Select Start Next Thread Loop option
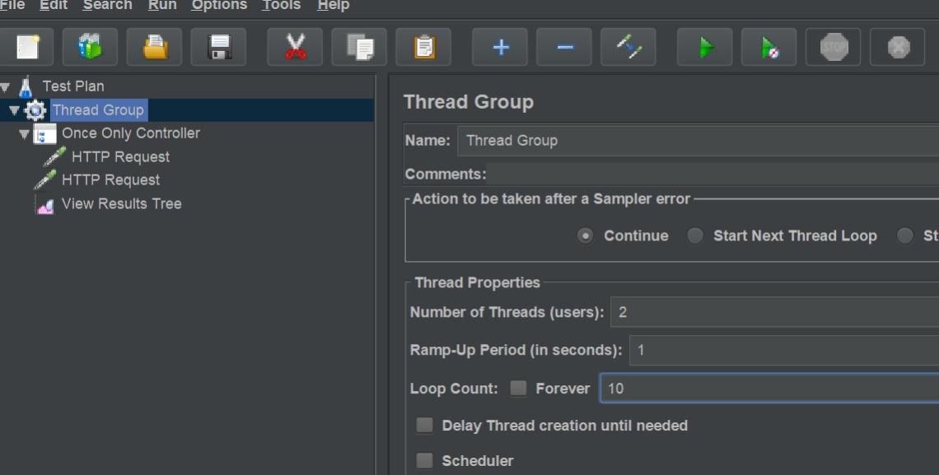The width and height of the screenshot is (939, 475). (x=694, y=235)
